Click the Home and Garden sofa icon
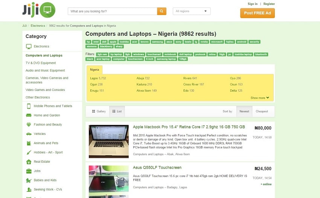This screenshot has width=320, height=198. pos(29,115)
